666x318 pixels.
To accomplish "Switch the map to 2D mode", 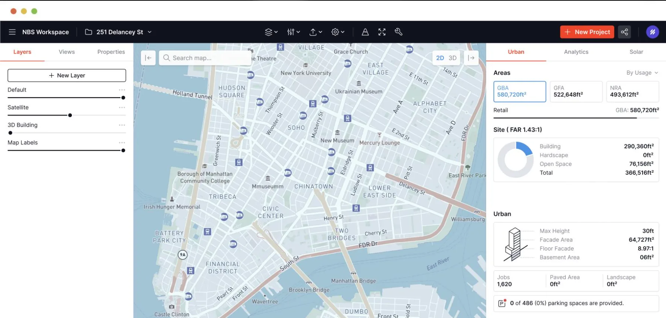I will pos(440,58).
